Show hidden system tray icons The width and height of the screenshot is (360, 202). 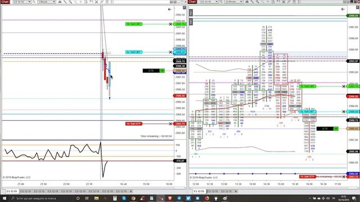tap(310, 198)
